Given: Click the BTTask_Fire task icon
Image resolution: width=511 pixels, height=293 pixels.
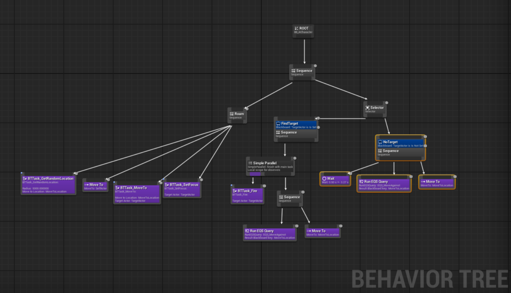Looking at the screenshot, I should tap(235, 191).
